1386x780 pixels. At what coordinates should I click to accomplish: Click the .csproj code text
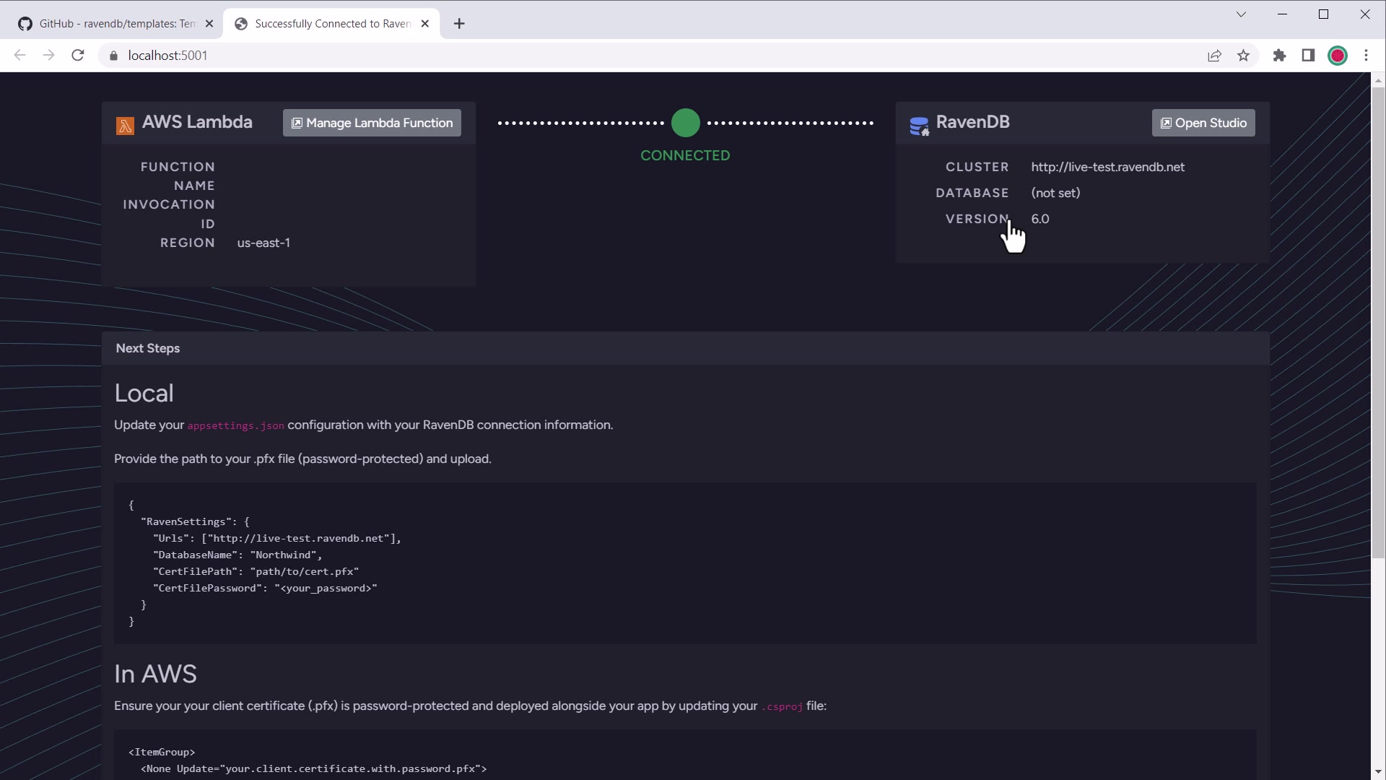782,706
